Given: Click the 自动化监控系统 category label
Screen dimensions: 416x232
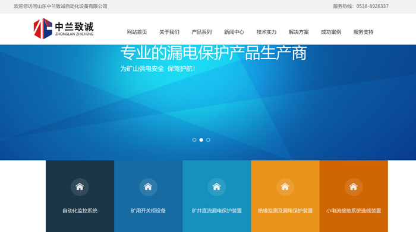Looking at the screenshot, I should 80,211.
